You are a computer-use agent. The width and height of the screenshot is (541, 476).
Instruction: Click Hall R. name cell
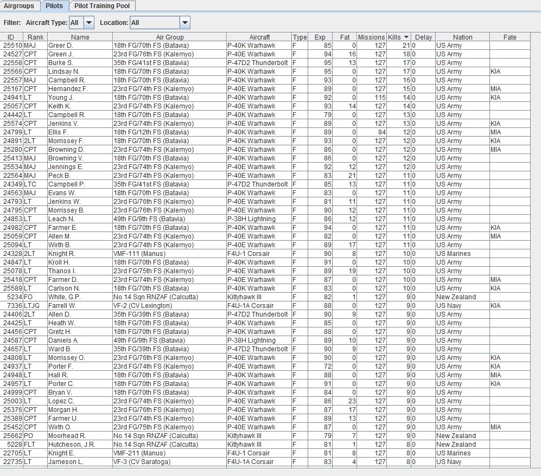pos(80,375)
